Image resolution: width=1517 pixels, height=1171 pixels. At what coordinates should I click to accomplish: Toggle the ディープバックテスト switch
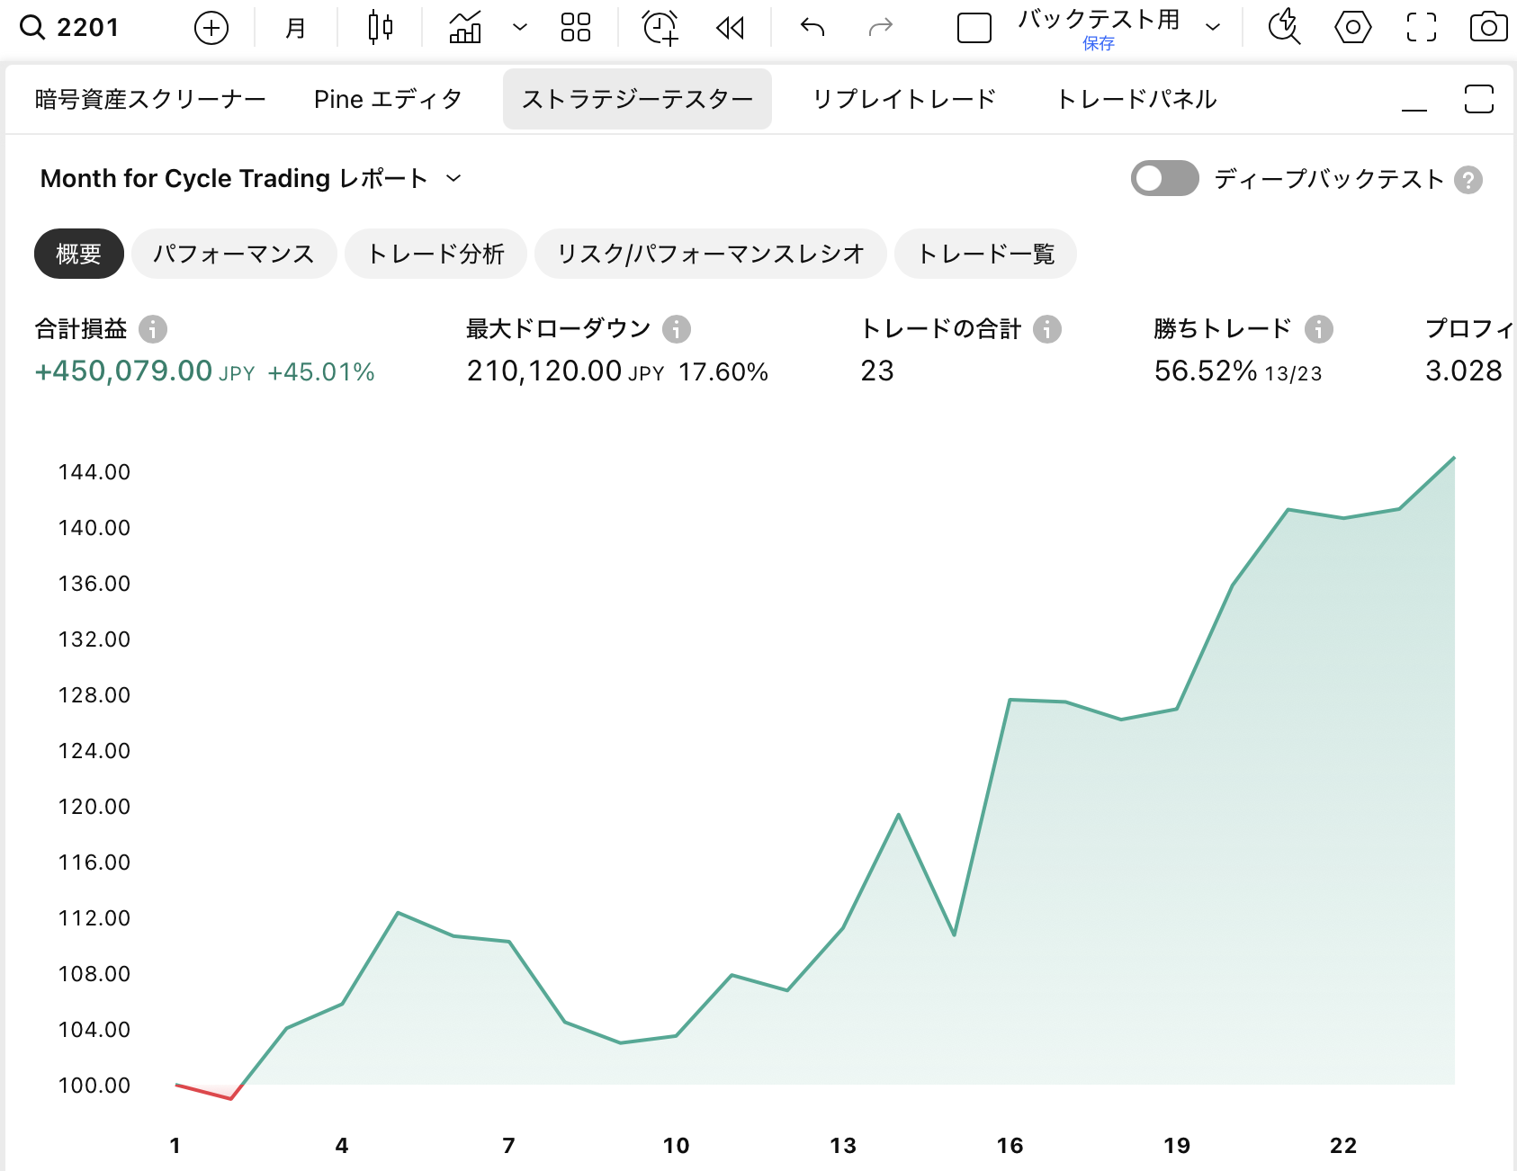pos(1165,178)
